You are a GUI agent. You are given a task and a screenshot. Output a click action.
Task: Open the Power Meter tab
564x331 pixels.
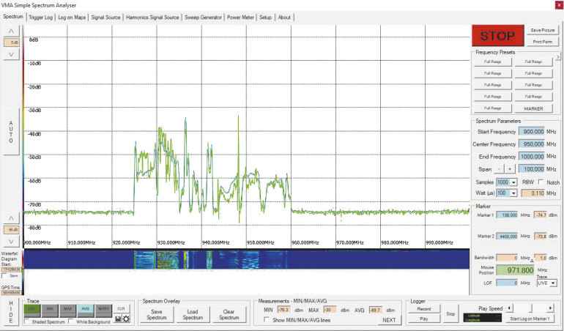pyautogui.click(x=240, y=17)
